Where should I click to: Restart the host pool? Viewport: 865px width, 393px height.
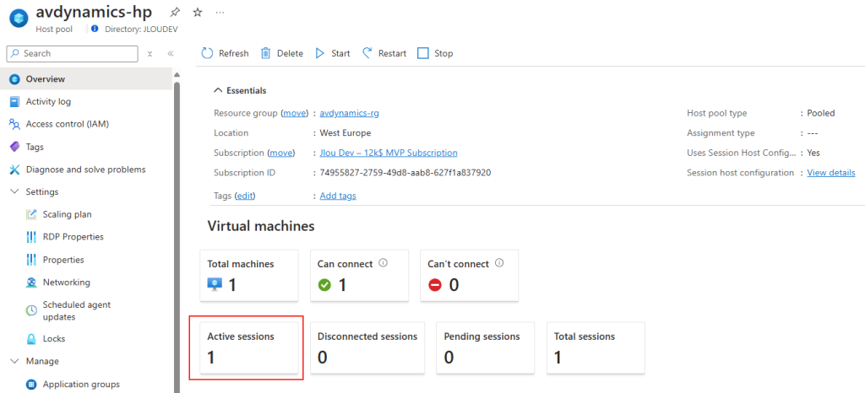pos(384,53)
